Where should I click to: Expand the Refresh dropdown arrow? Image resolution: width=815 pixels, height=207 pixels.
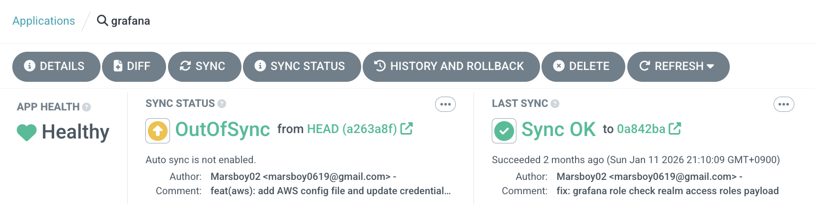coord(711,66)
